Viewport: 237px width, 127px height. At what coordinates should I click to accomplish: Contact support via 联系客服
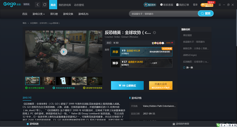click(x=166, y=5)
